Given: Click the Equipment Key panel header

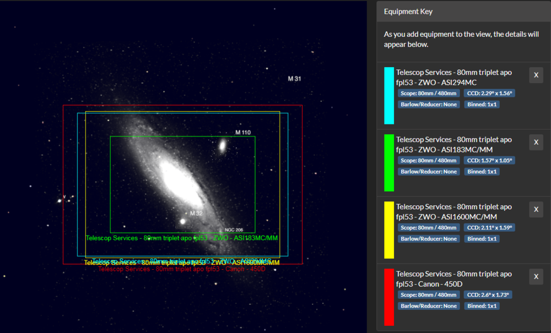Looking at the screenshot, I should point(463,12).
